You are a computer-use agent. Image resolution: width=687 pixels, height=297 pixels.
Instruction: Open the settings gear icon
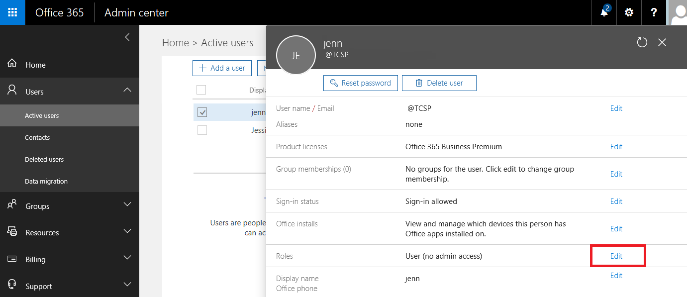click(629, 12)
